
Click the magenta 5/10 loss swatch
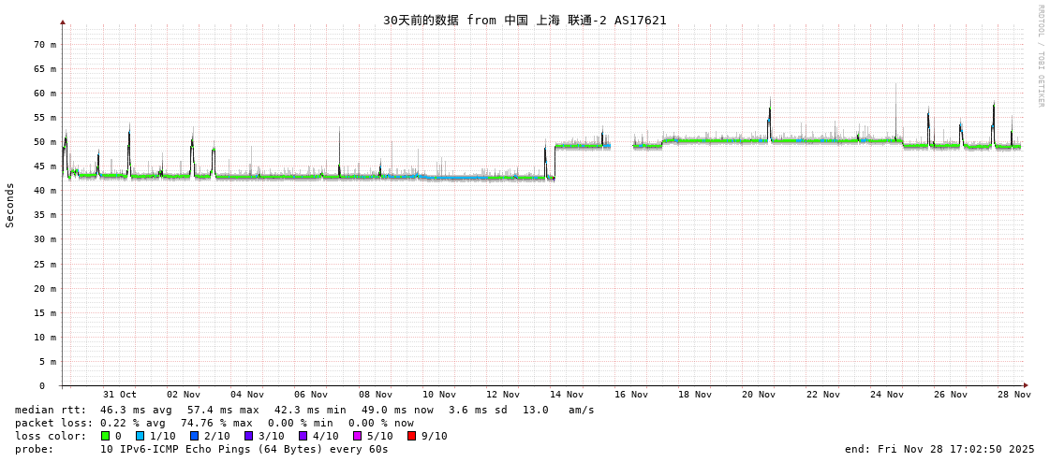click(x=358, y=436)
